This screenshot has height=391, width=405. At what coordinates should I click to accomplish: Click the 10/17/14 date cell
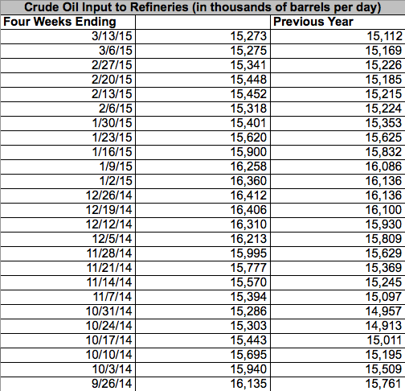click(68, 340)
